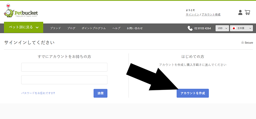The image size is (256, 119).
Task: Click the サインインしてください heading
Action: coord(29,43)
